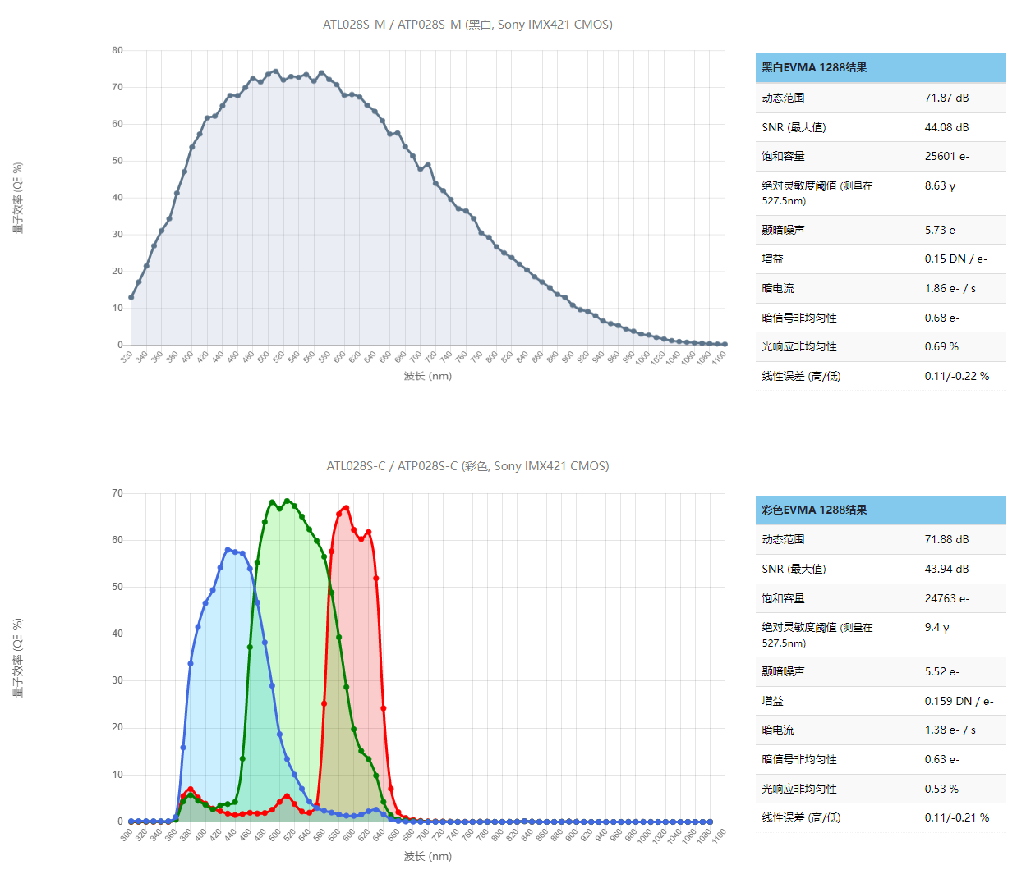Screen dimensions: 1017x888
Task: Click the 5.52 e- temporal dark noise value
Action: point(941,671)
